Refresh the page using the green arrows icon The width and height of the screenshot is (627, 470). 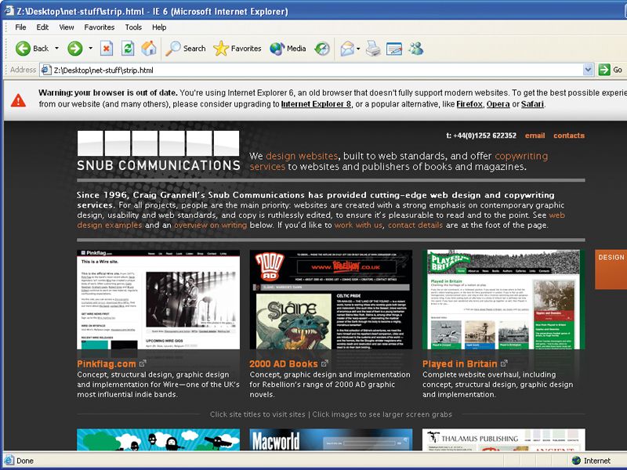128,49
